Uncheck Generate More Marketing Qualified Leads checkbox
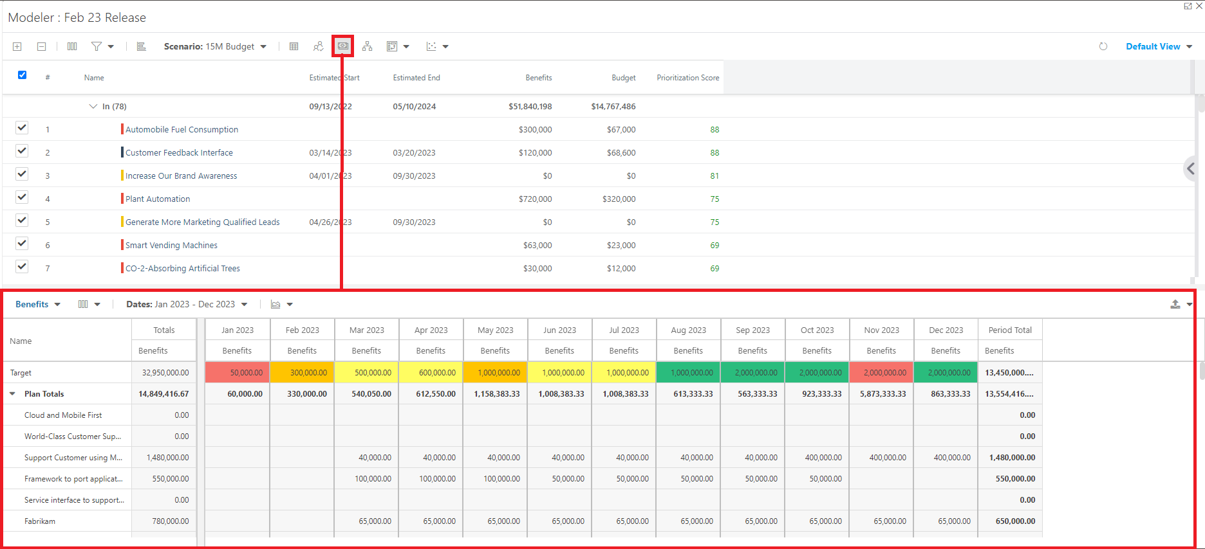 (22, 220)
